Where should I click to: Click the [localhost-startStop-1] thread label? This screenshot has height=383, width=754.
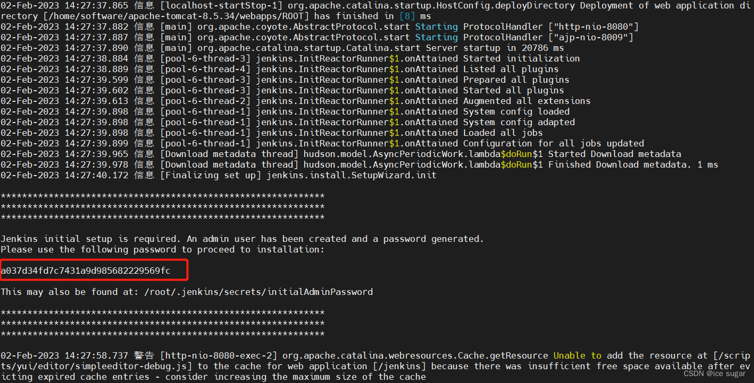point(221,5)
